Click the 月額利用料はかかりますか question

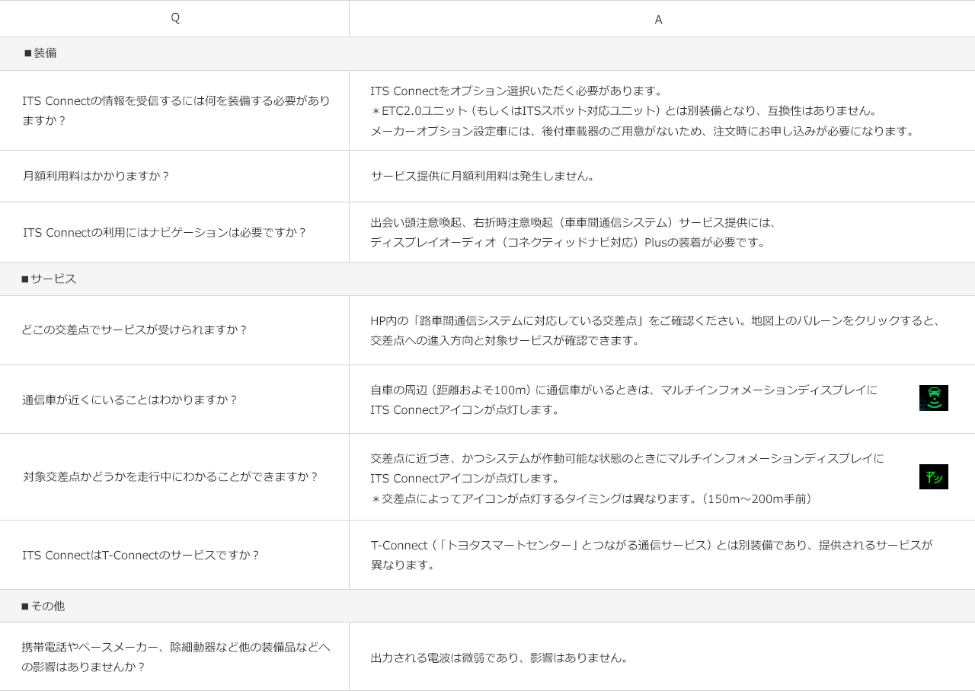96,176
